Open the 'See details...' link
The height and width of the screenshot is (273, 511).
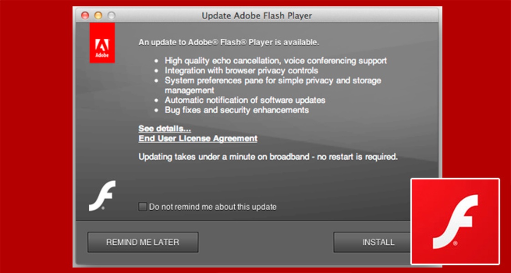coord(165,129)
